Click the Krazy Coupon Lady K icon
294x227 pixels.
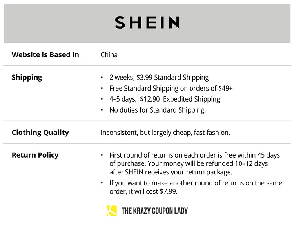click(x=111, y=211)
